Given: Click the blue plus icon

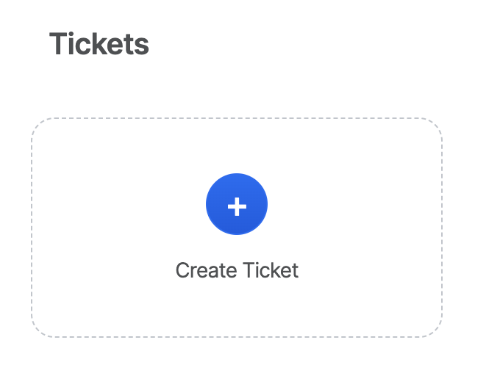Looking at the screenshot, I should pyautogui.click(x=237, y=206).
